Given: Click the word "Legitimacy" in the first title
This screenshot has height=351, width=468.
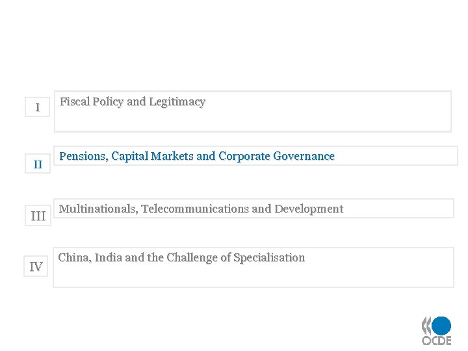Looking at the screenshot, I should click(177, 102).
